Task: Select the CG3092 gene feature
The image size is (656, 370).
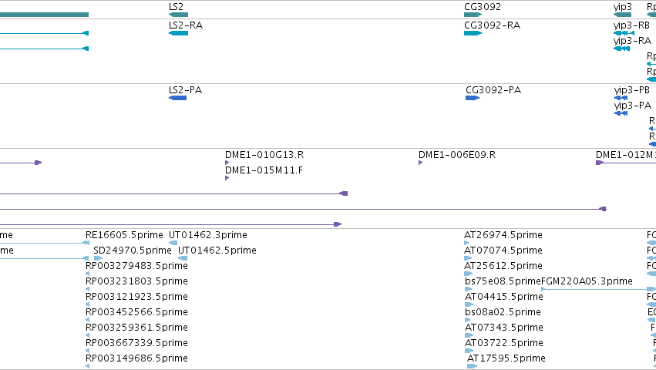Action: click(x=483, y=7)
